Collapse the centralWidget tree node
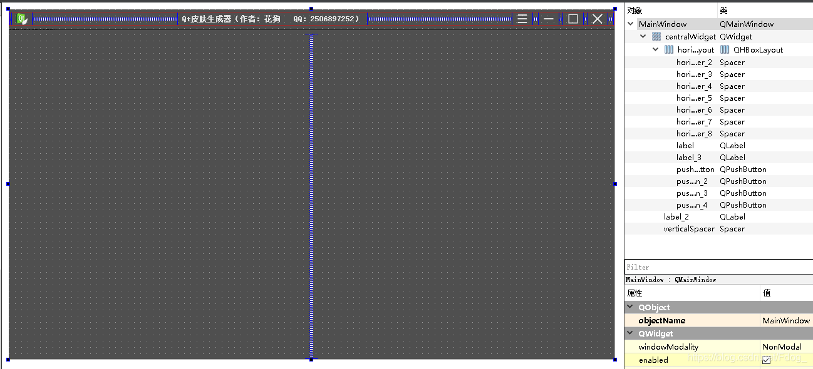 point(643,37)
